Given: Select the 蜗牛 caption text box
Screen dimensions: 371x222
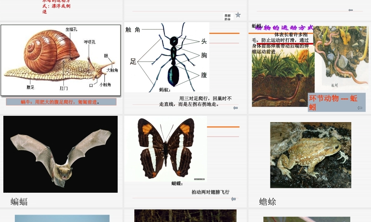Looking at the screenshot, I should click(x=61, y=102).
